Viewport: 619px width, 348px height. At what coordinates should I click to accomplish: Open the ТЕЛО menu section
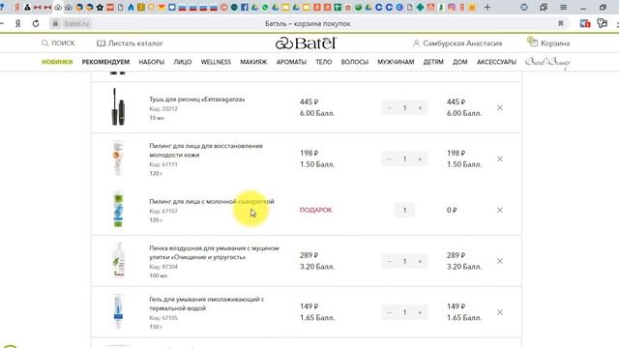[x=324, y=62]
